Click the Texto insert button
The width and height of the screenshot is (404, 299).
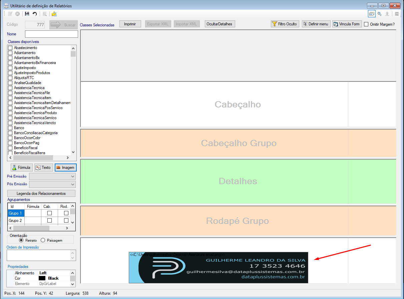(x=43, y=168)
